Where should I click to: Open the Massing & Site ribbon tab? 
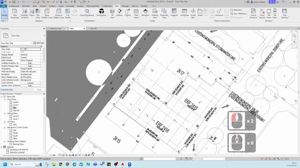point(93,6)
